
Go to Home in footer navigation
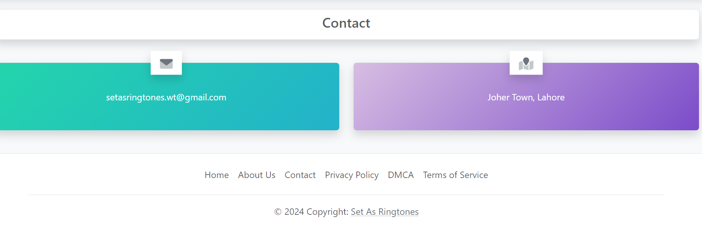pyautogui.click(x=217, y=175)
